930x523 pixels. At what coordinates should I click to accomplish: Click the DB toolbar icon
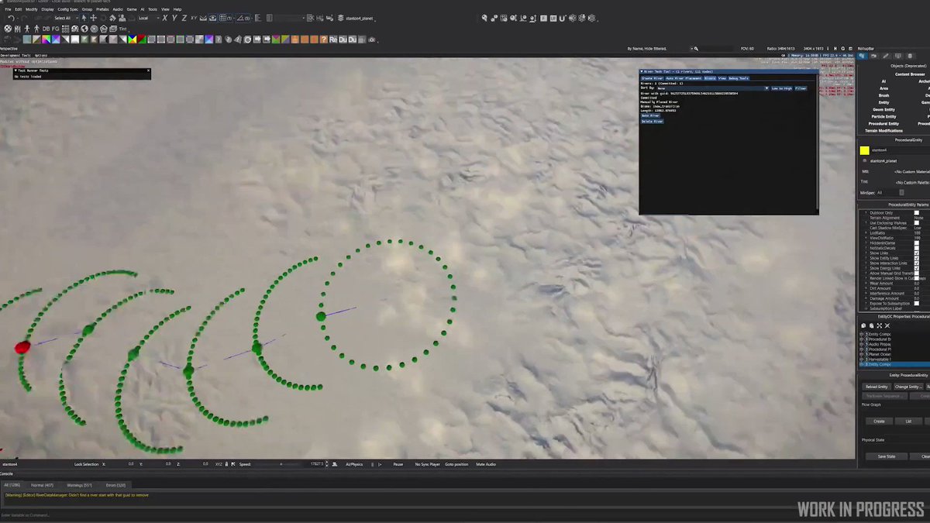click(46, 29)
